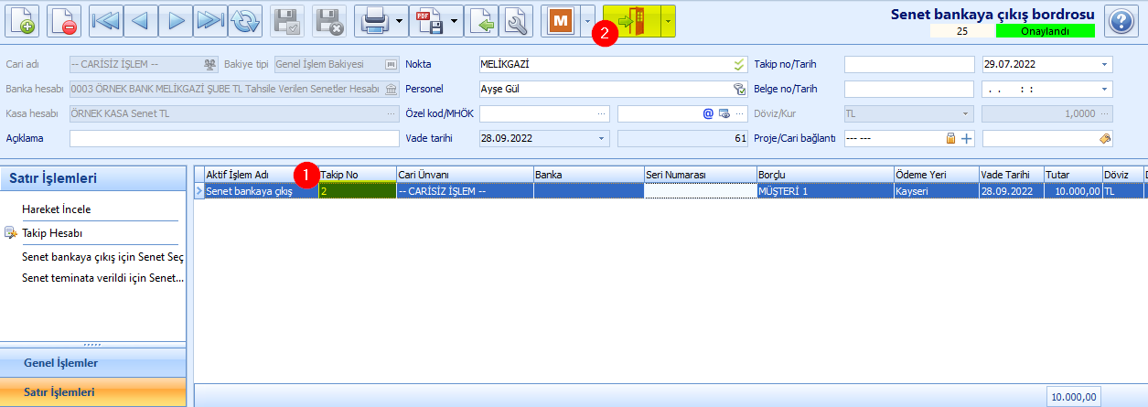Click the green Onaylandı status label
Screen dimensions: 1148x407
point(1045,30)
